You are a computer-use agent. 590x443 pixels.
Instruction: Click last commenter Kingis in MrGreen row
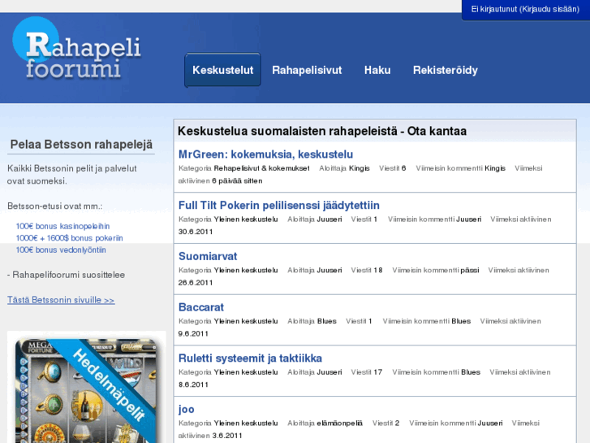pos(495,168)
